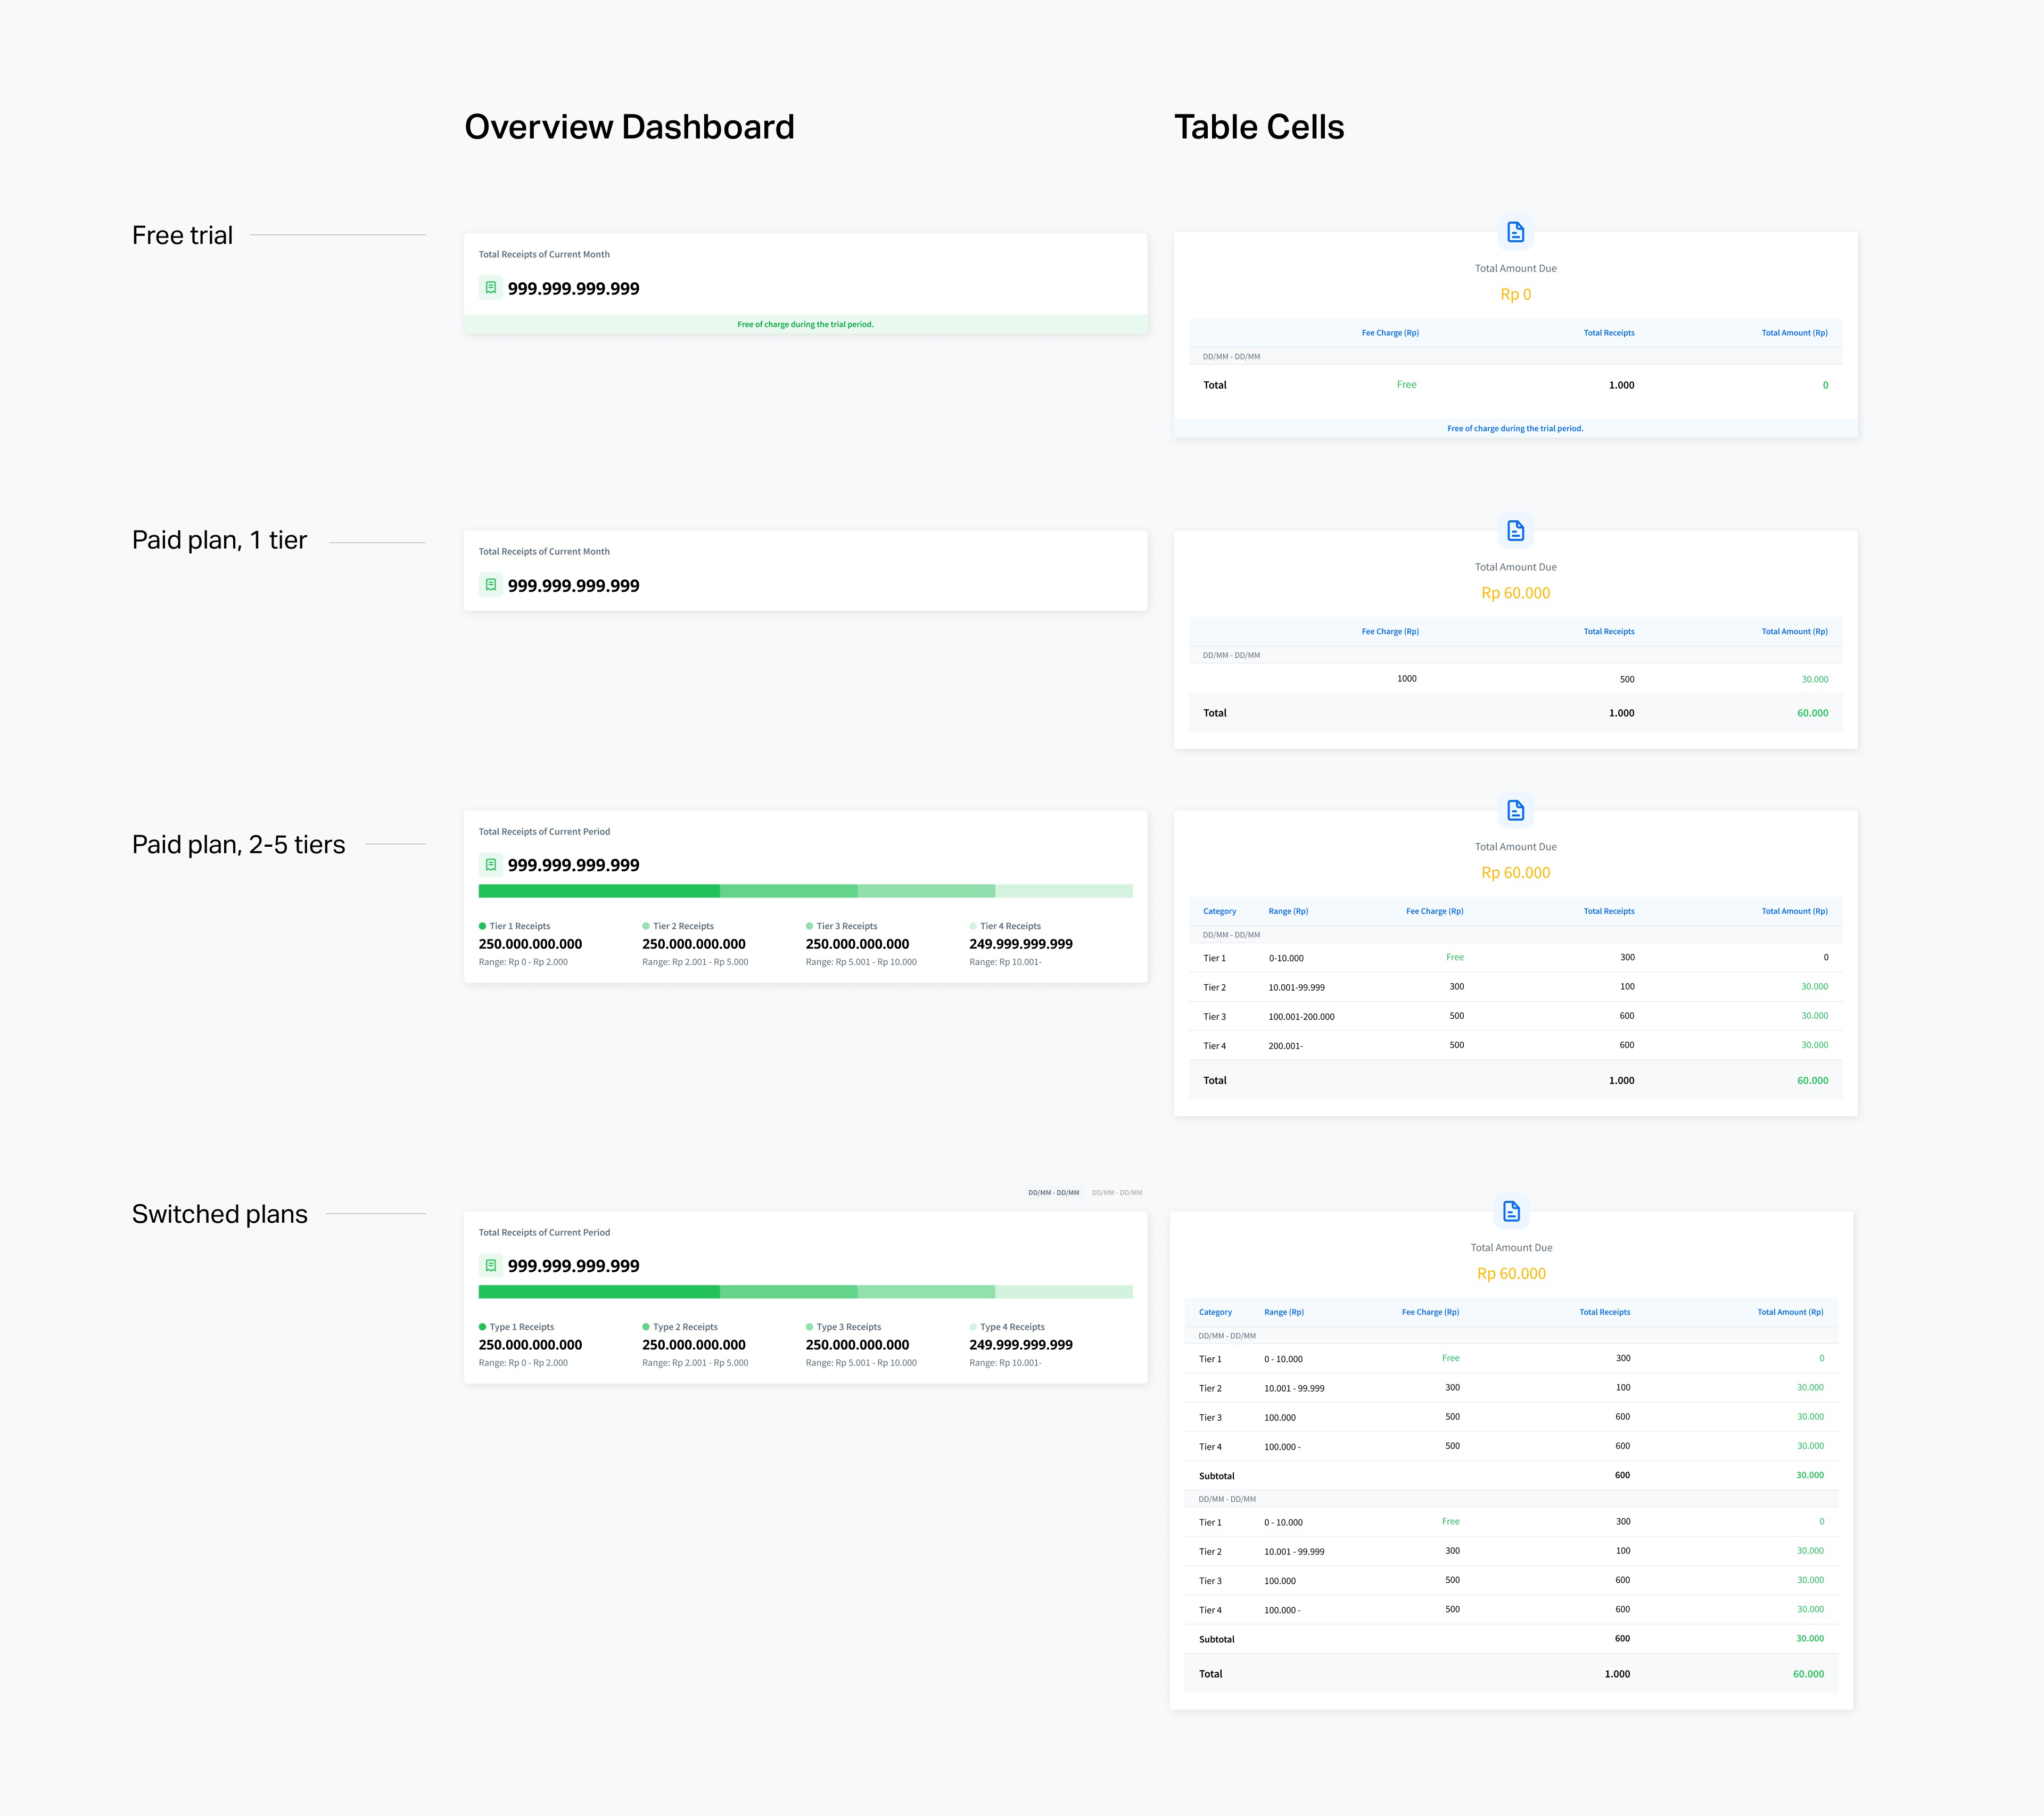Click receipt icon in the Free trial dashboard card
The height and width of the screenshot is (1816, 2044).
pos(490,287)
